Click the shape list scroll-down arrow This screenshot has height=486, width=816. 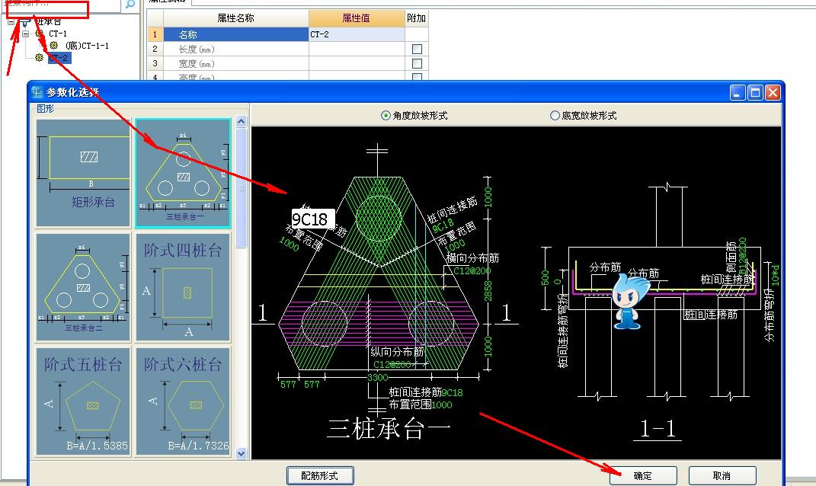coord(241,453)
